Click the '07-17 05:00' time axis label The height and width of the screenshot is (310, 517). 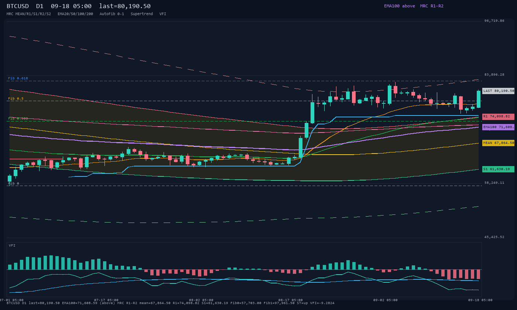click(x=106, y=300)
